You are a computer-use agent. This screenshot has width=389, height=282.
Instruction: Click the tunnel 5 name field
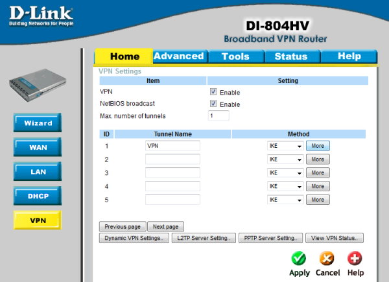172,200
